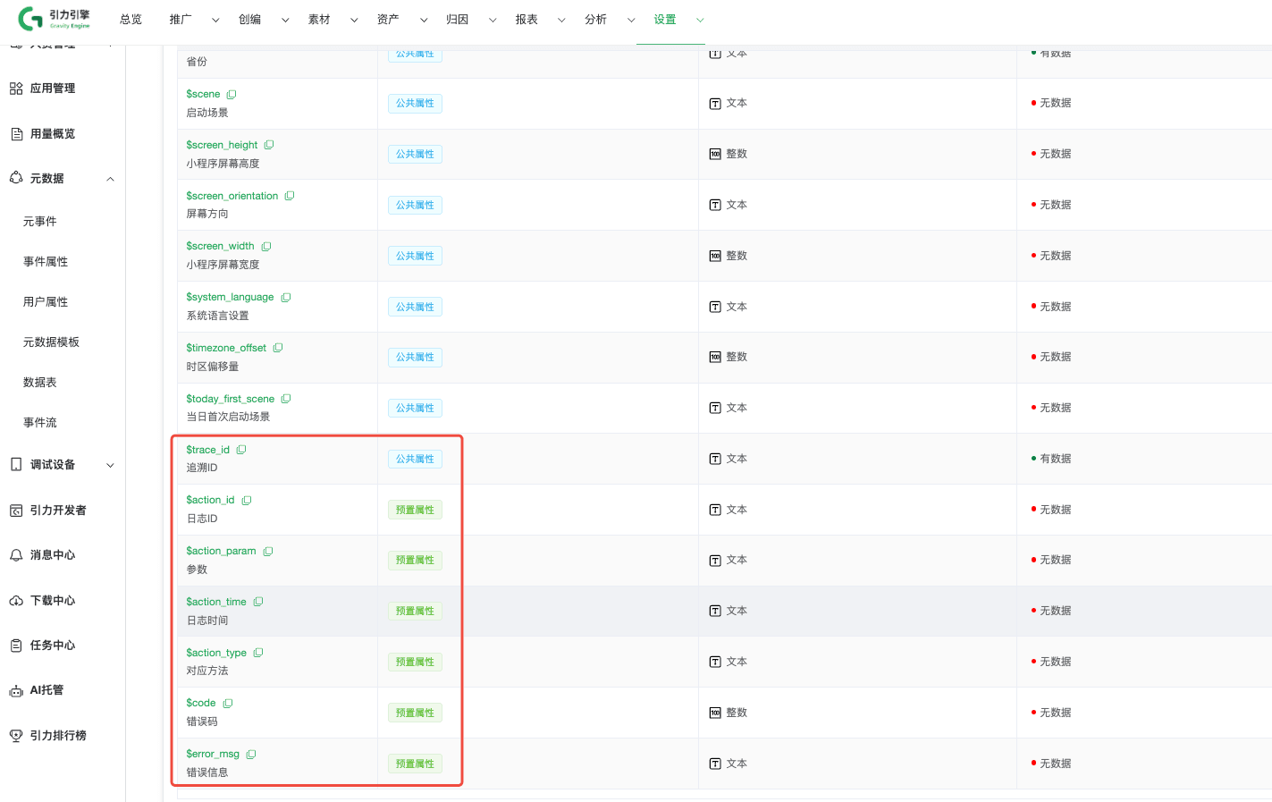Expand the 调试设备 sidebar section

(x=111, y=465)
